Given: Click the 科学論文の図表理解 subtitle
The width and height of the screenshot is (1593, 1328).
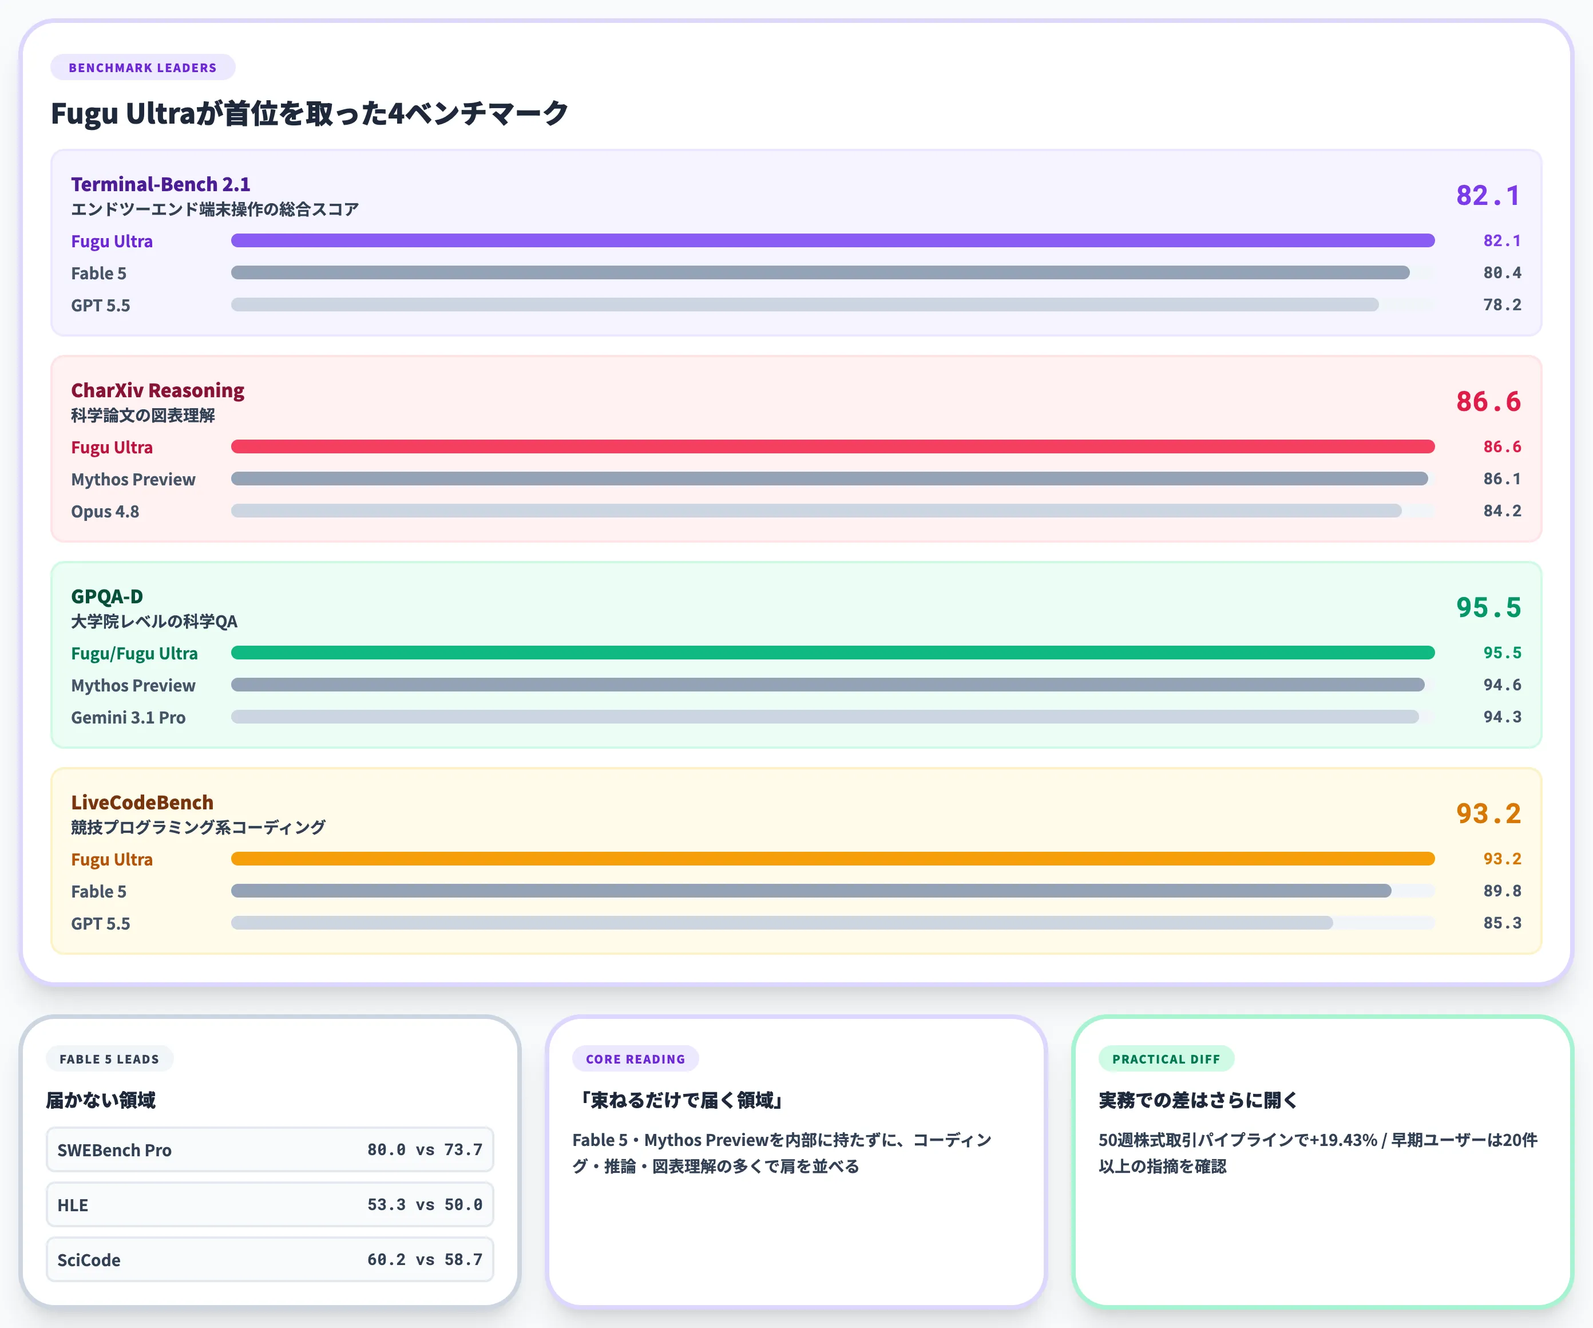Looking at the screenshot, I should tap(144, 415).
